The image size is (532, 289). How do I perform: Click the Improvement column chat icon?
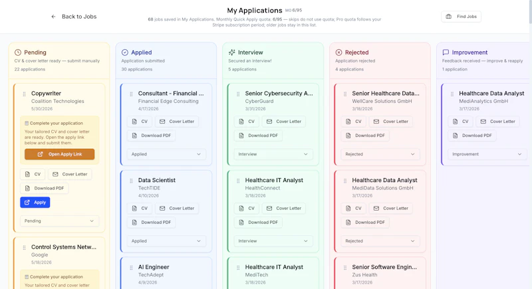point(446,52)
